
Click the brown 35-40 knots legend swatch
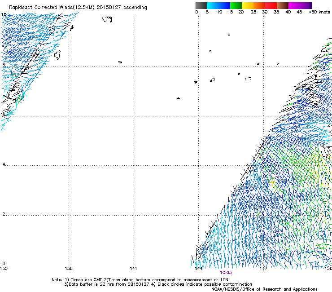coord(283,5)
